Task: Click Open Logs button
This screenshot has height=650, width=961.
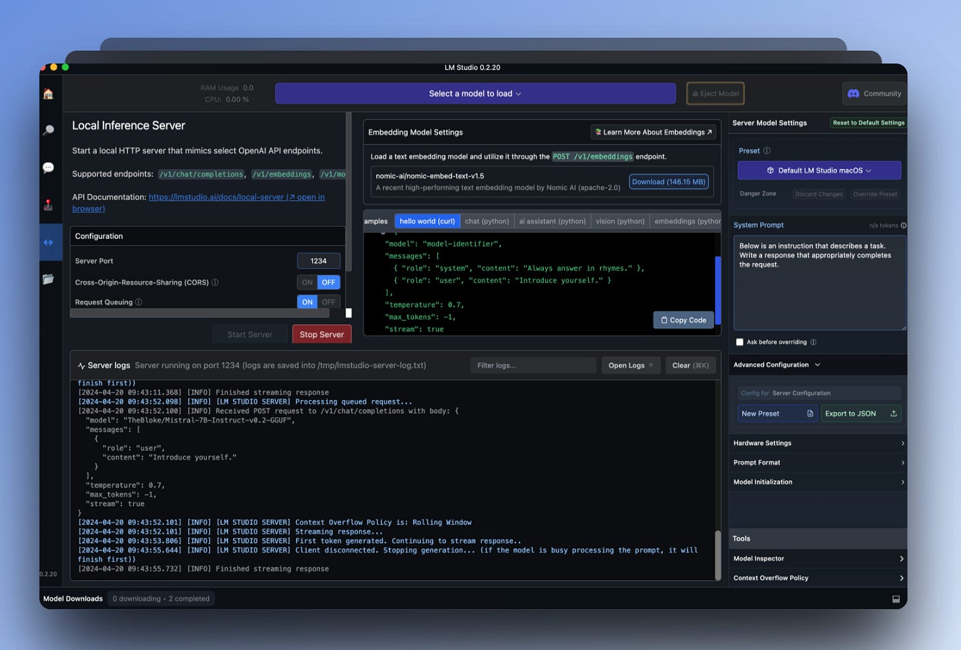Action: click(x=630, y=366)
